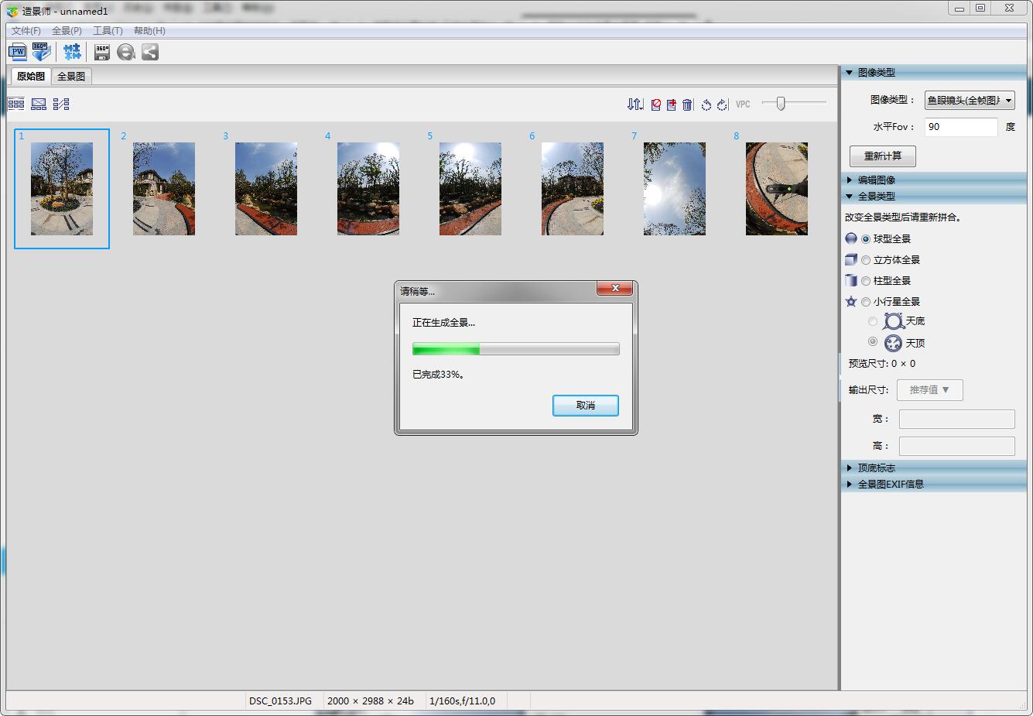Open the 工具(T) menu
This screenshot has height=716, width=1033.
108,31
